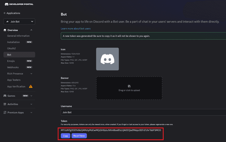Click the NEW badge next to Webhooks
The image size is (226, 142).
[29, 67]
